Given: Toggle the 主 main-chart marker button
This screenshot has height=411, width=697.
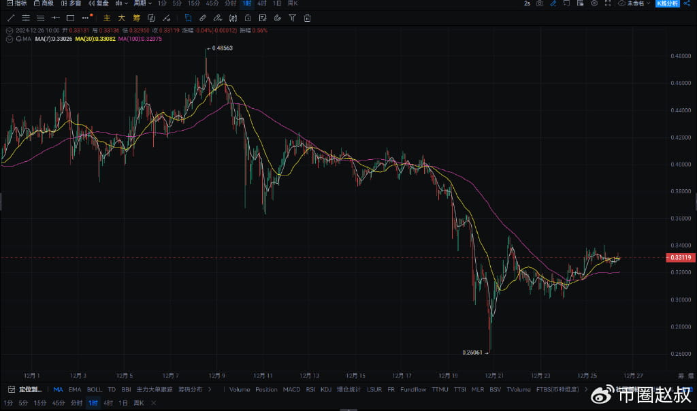Looking at the screenshot, I should coord(107,18).
